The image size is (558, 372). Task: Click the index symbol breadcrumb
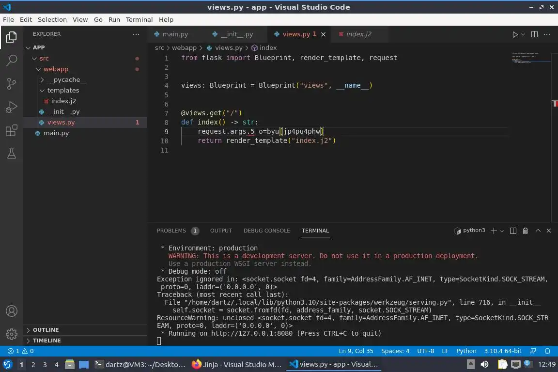(x=264, y=47)
